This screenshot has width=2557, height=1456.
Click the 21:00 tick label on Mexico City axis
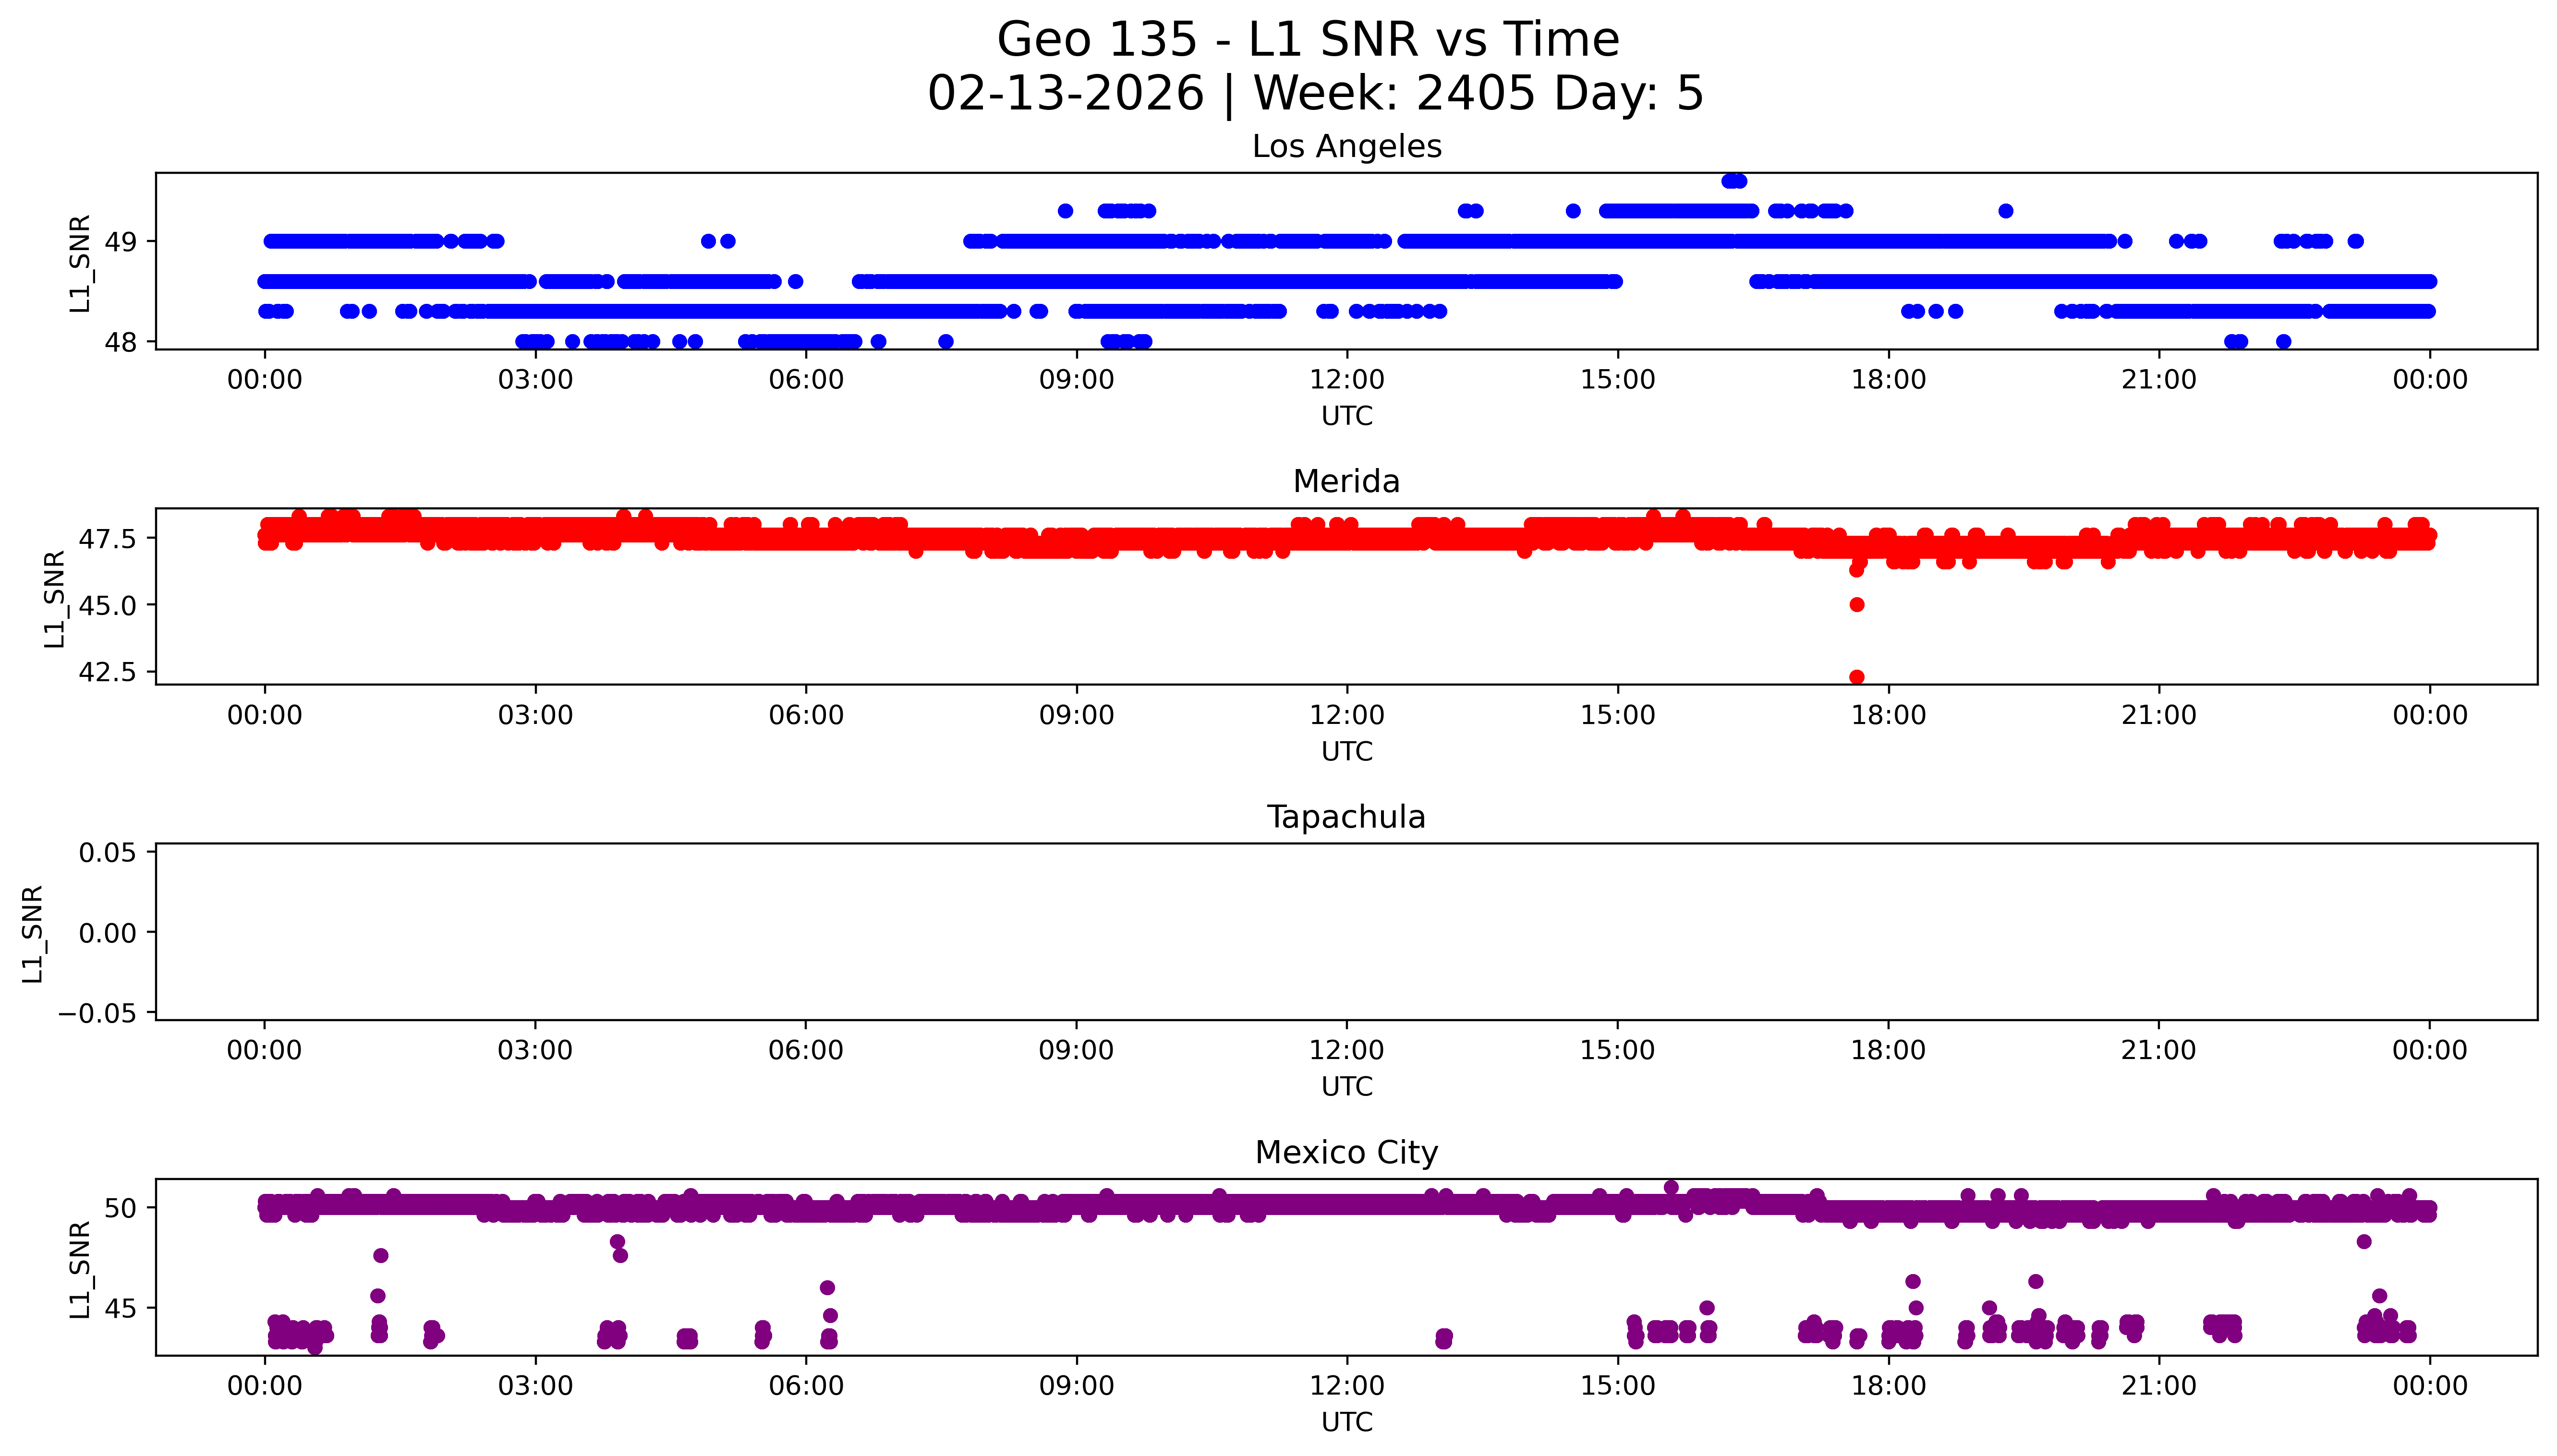[x=2158, y=1386]
